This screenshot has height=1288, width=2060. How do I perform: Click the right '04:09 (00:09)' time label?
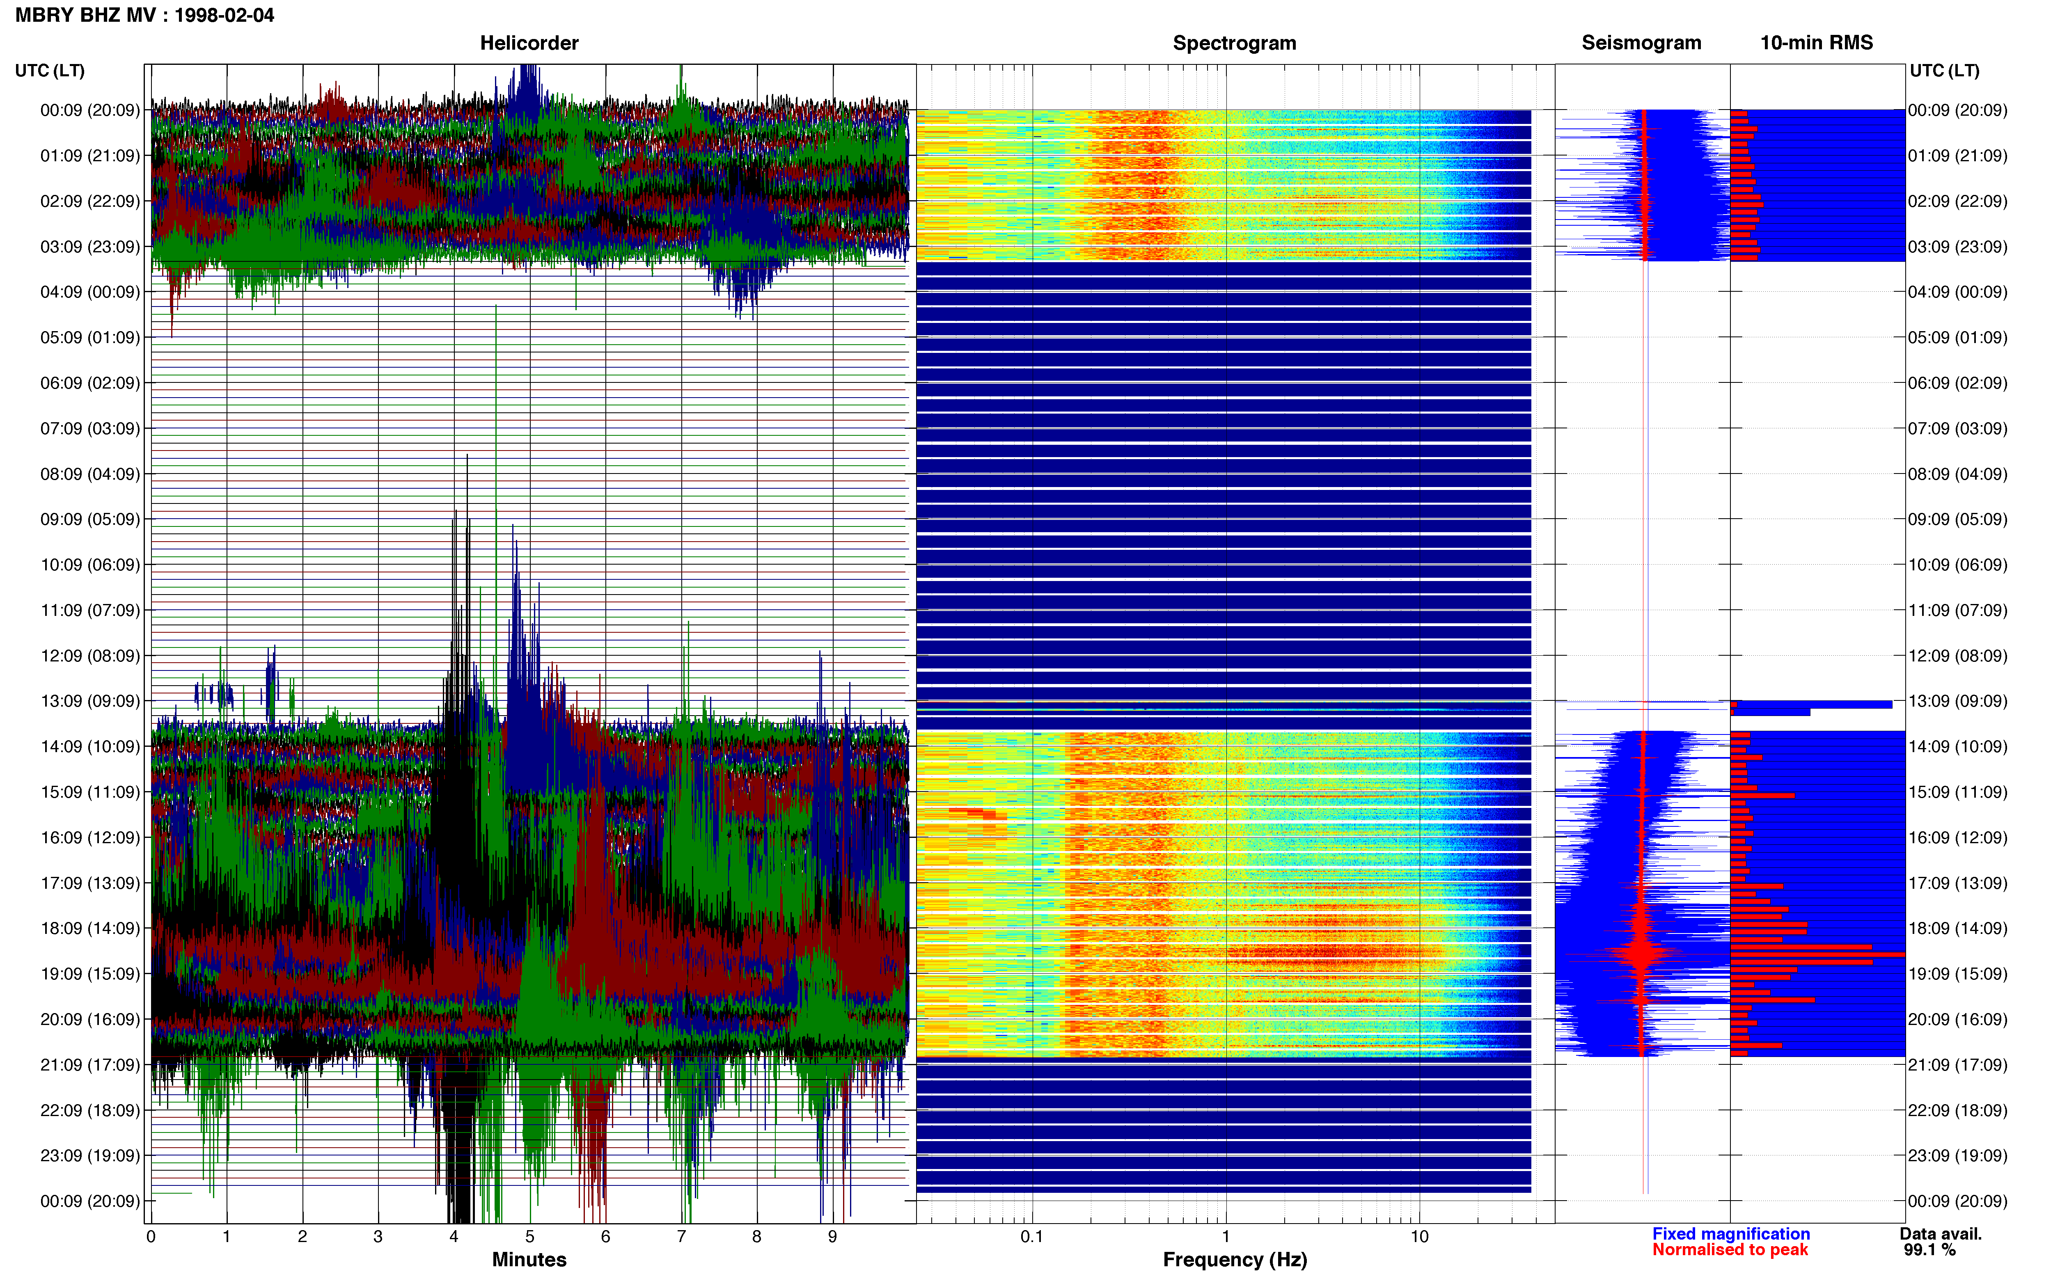coord(1958,292)
